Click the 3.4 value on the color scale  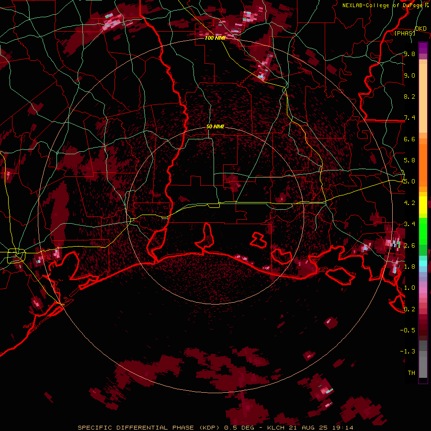409,224
